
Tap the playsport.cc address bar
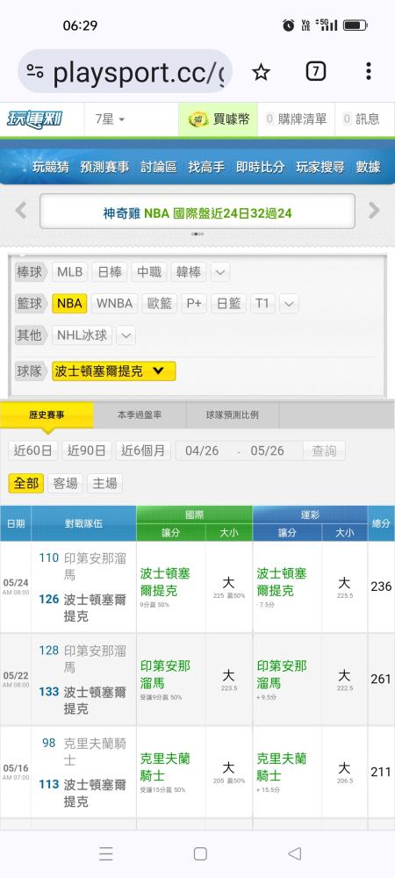[x=125, y=71]
